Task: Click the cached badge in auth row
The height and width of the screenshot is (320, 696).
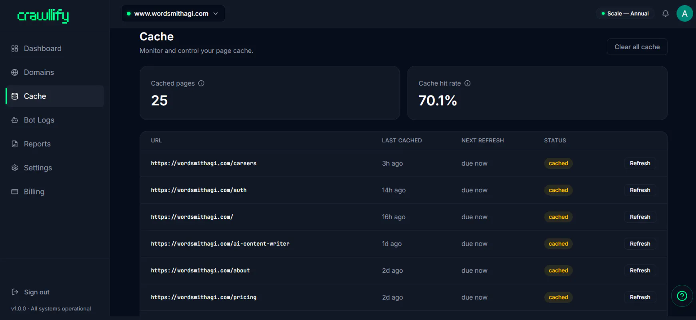Action: click(558, 190)
